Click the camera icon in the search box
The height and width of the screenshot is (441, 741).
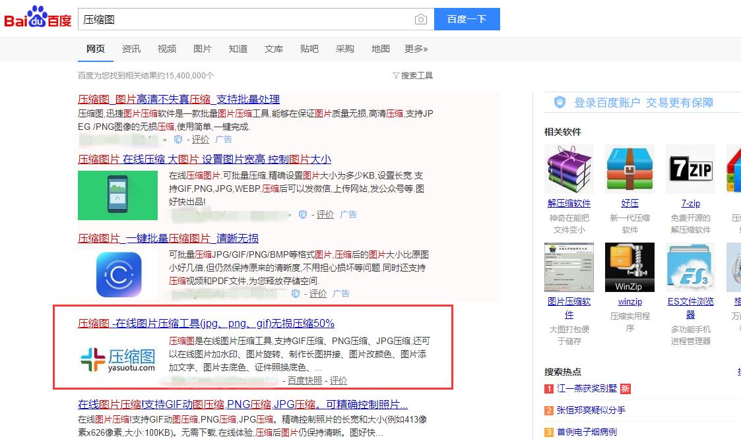point(421,19)
